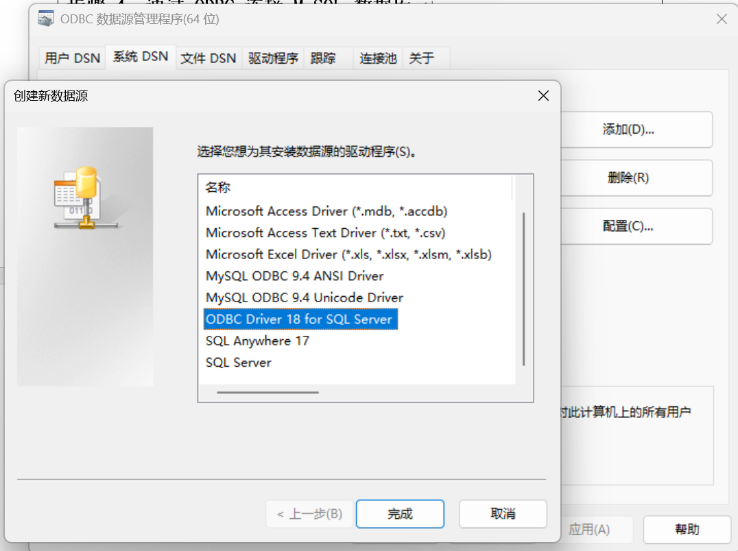Screen dimensions: 738x551
Task: Click the driver list horizontal scrollbar
Action: 267,392
